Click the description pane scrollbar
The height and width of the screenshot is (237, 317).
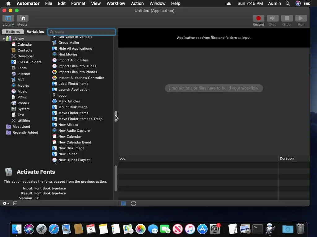tap(116, 178)
